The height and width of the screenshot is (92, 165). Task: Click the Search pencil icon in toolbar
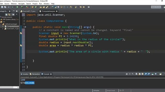click(x=47, y=7)
